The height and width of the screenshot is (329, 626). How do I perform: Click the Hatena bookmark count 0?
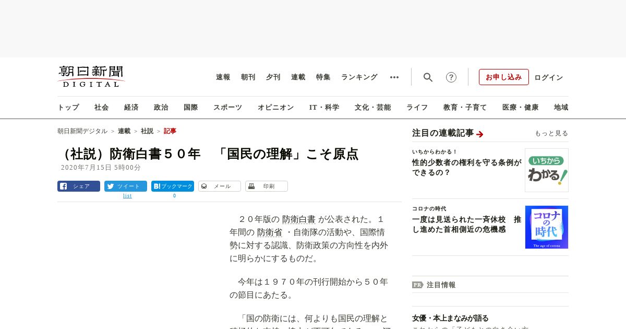pyautogui.click(x=174, y=196)
